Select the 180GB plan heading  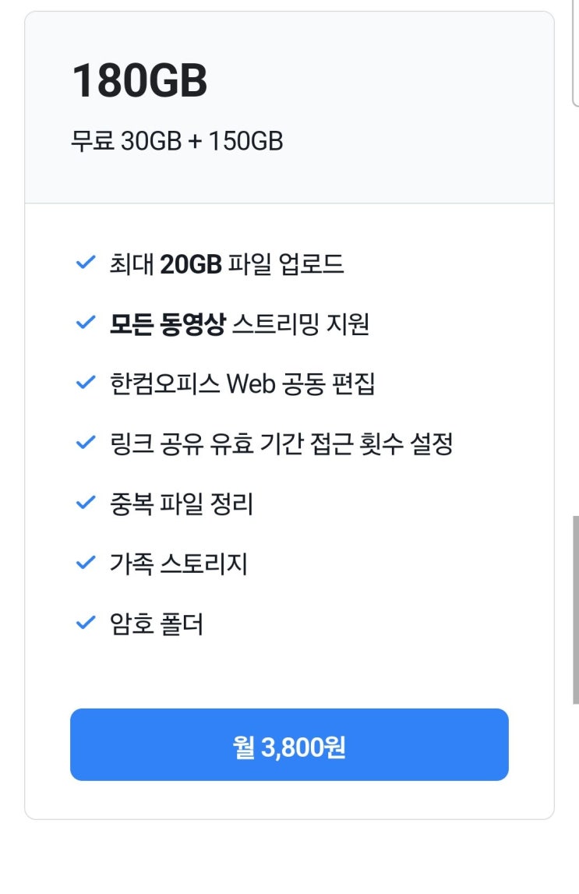139,82
